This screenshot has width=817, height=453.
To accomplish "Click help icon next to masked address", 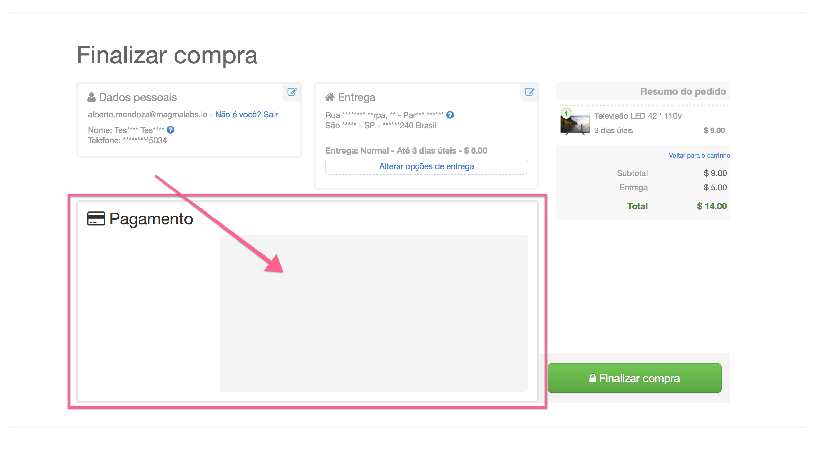I will pos(450,115).
